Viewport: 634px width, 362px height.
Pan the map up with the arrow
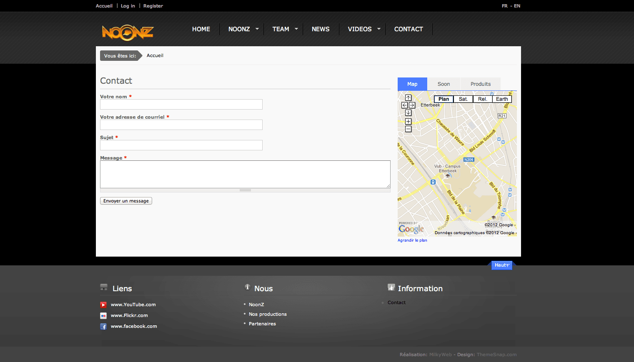click(408, 98)
